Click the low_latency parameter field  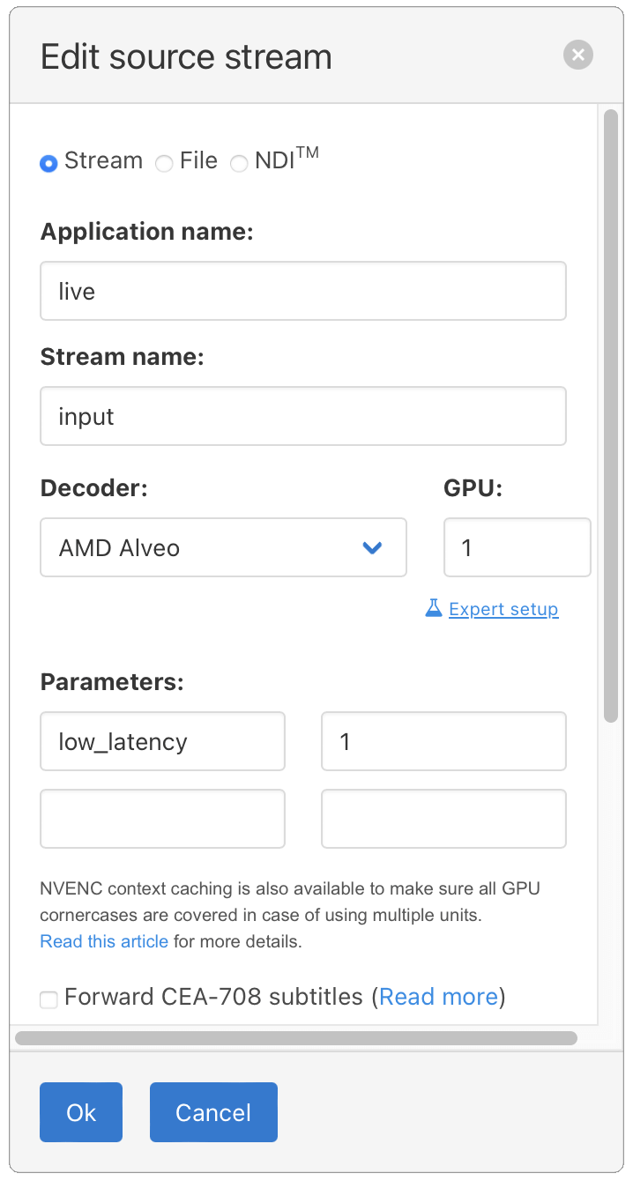pyautogui.click(x=162, y=741)
